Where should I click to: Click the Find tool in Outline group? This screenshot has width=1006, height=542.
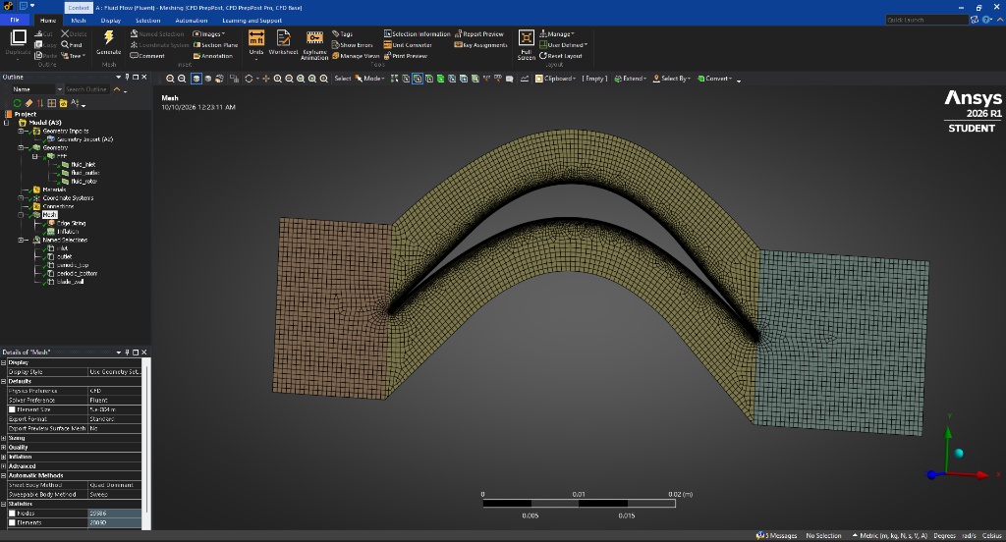pyautogui.click(x=72, y=45)
